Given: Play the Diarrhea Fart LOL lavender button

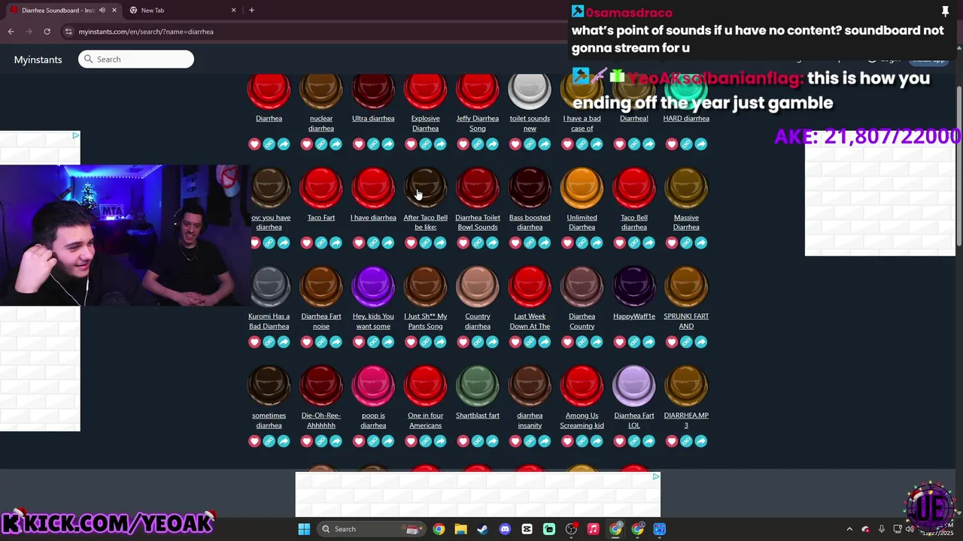Looking at the screenshot, I should click(x=634, y=385).
